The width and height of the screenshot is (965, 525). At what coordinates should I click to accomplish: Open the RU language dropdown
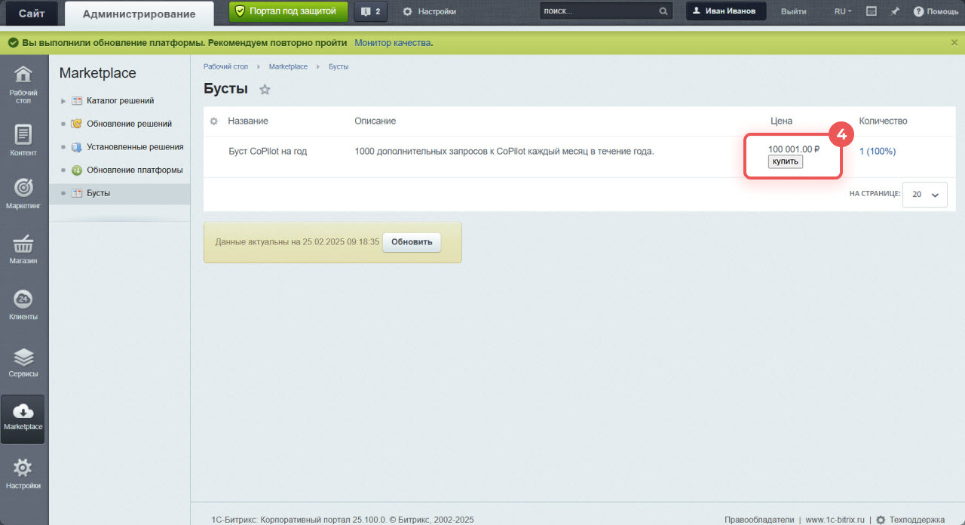pyautogui.click(x=843, y=11)
